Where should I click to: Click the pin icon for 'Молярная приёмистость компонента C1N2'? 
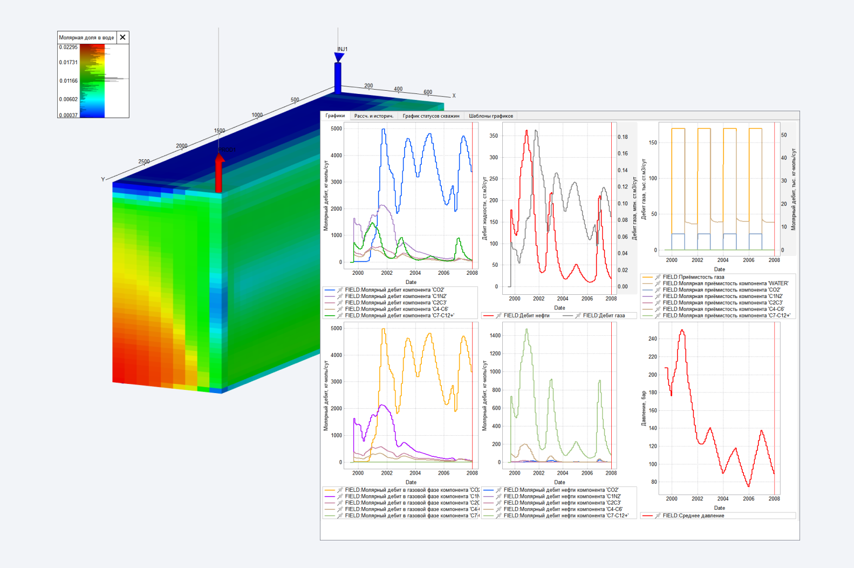click(x=658, y=296)
